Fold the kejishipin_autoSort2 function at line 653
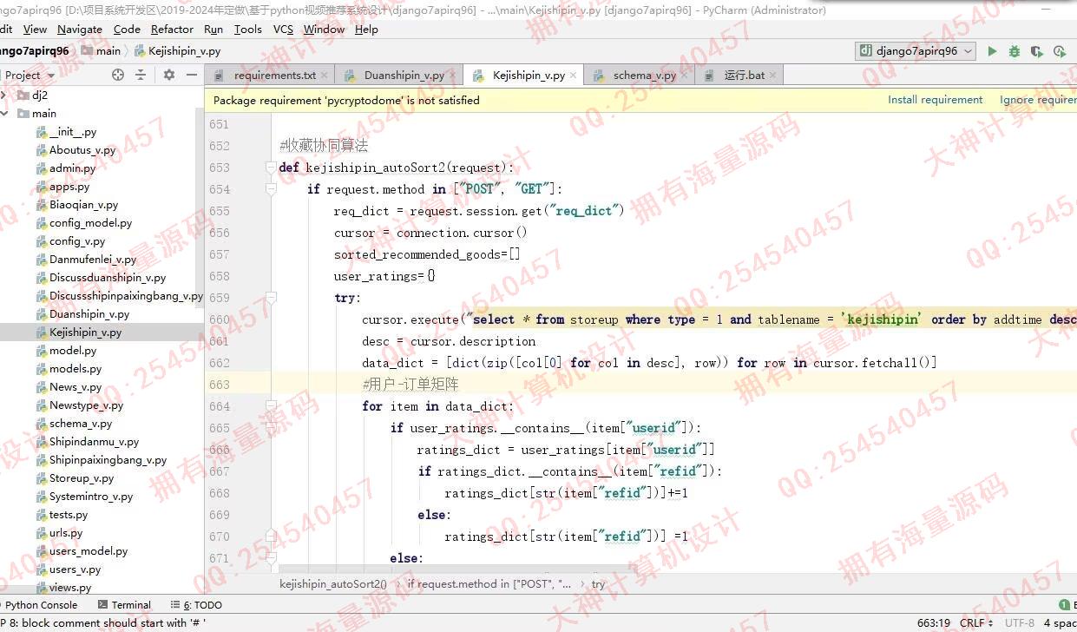 coord(271,168)
